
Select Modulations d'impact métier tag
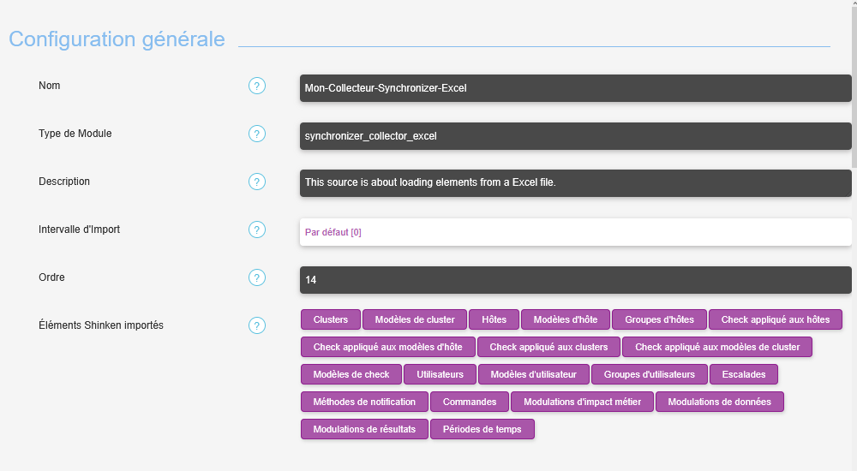(582, 402)
